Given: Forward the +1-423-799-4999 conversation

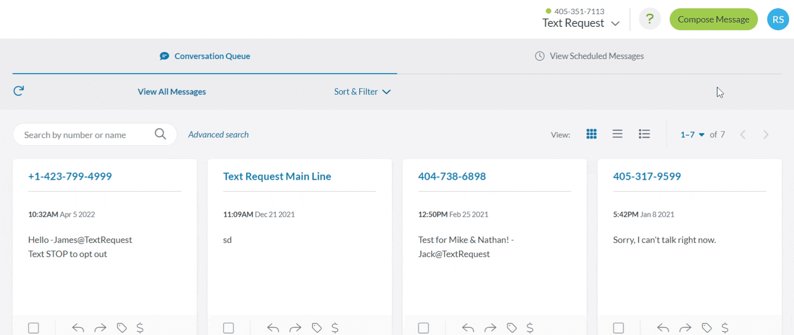Looking at the screenshot, I should (100, 328).
